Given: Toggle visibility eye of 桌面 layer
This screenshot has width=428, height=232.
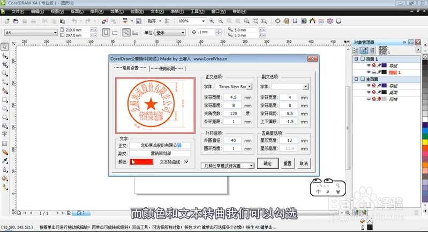Looking at the screenshot, I should (x=369, y=92).
